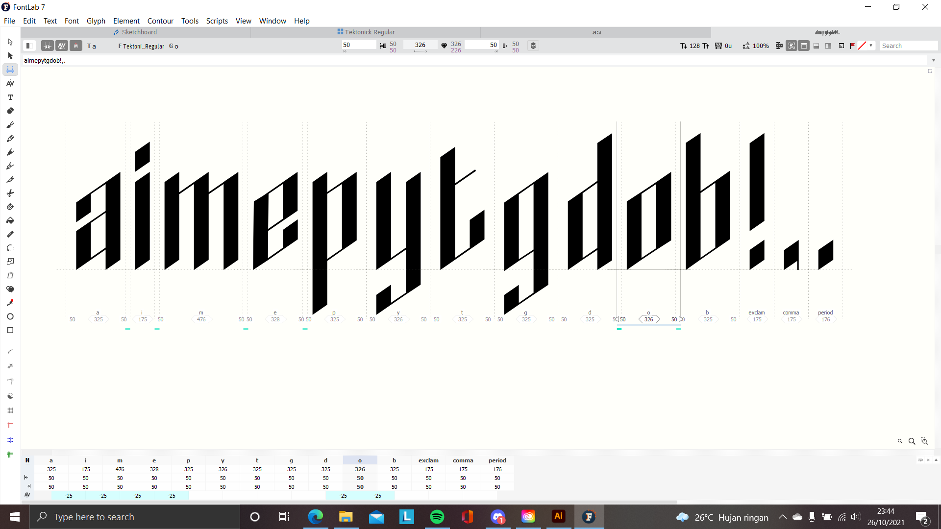Select the red slash no-color swatch
The image size is (941, 529).
[862, 46]
